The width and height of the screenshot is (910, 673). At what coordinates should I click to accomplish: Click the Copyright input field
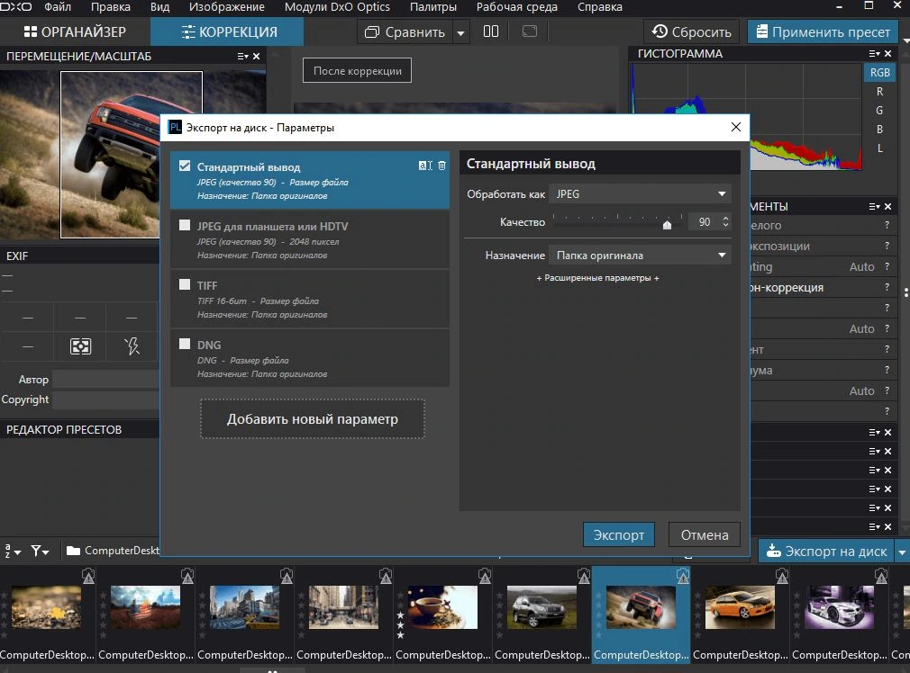(105, 399)
